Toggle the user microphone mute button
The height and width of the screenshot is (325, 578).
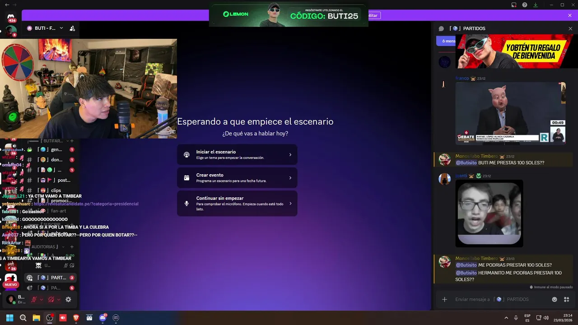(x=34, y=299)
